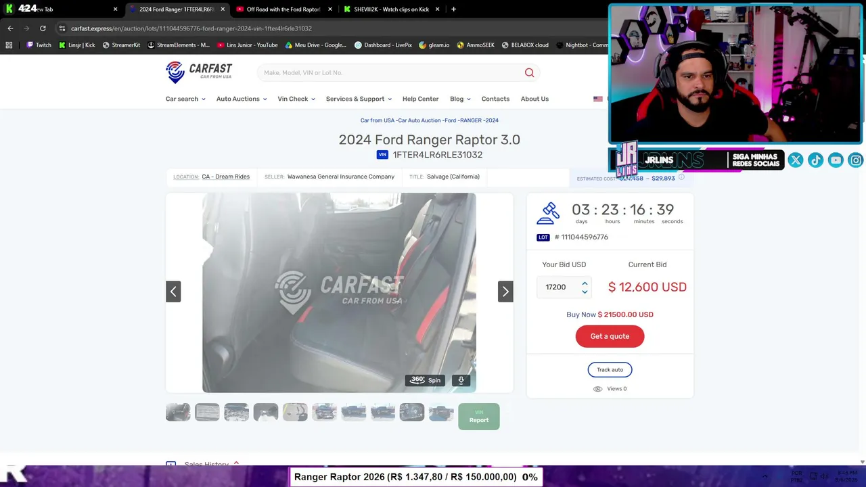Image resolution: width=866 pixels, height=487 pixels.
Task: Open the VIN Report button
Action: point(479,417)
